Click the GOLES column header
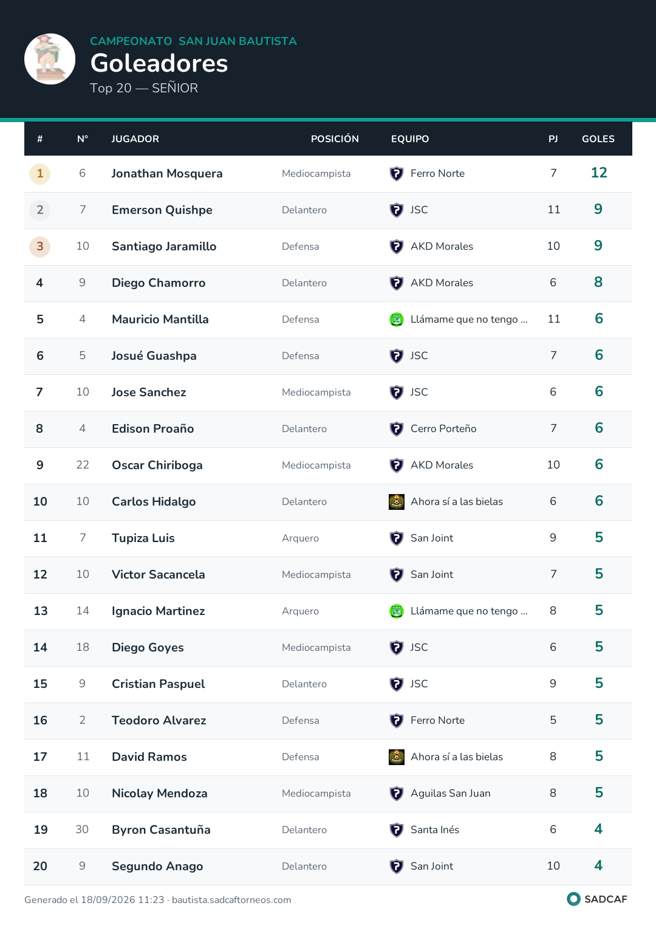 tap(598, 139)
